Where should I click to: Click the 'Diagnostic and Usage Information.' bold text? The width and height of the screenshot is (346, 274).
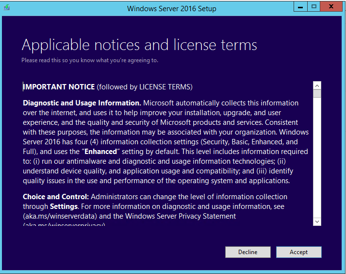82,103
